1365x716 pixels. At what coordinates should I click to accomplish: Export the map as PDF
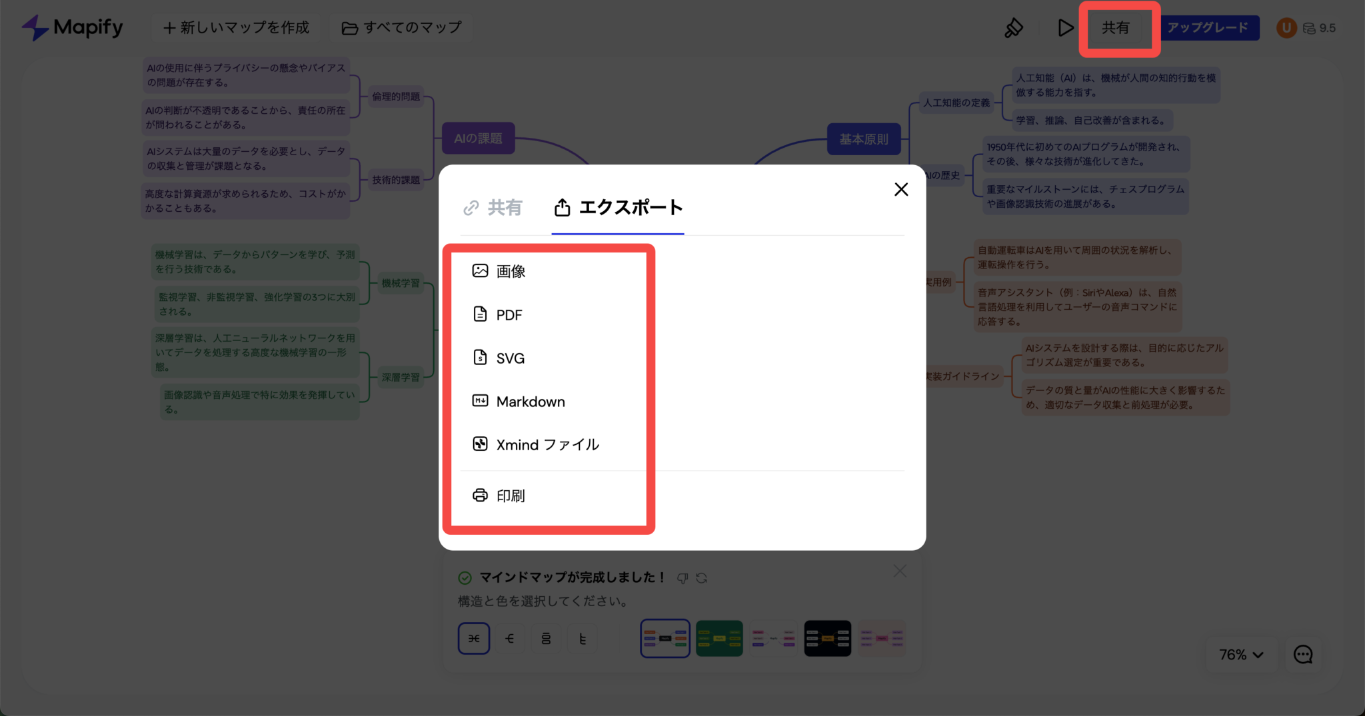(509, 314)
